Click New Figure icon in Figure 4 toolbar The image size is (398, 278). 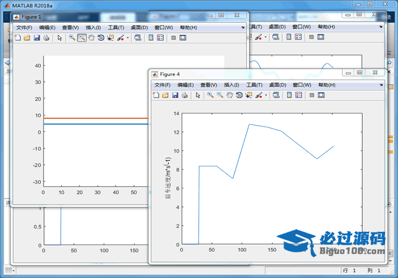[156, 95]
